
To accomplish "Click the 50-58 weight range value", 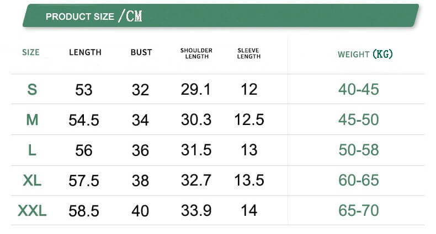I will (359, 150).
